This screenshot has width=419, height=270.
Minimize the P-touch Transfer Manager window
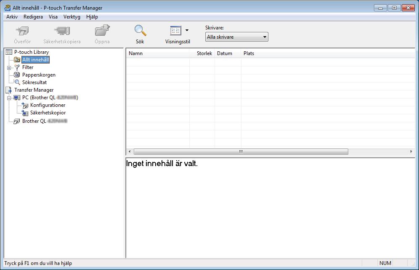[x=381, y=8]
